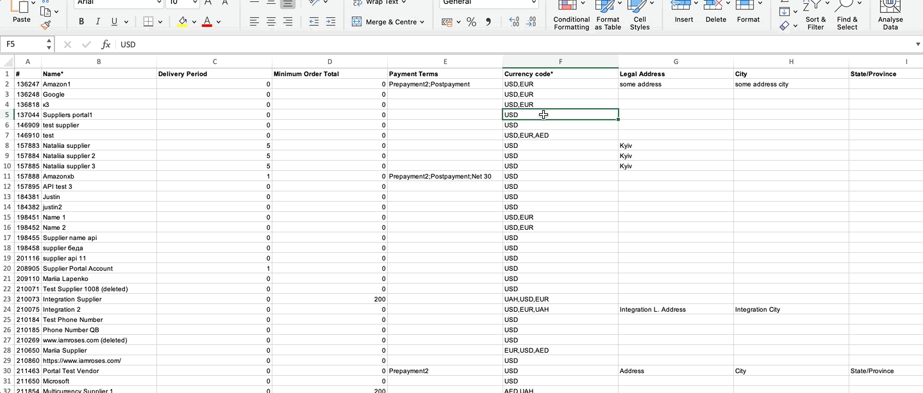Open the font size combo box

point(182,3)
